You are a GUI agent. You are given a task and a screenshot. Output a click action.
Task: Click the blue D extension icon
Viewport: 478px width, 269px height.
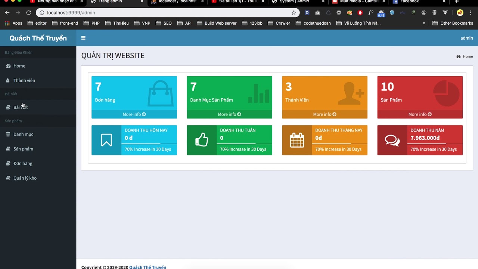307,13
